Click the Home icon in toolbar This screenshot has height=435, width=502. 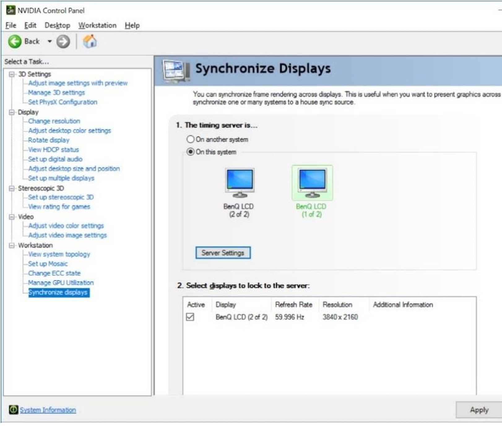coord(90,41)
